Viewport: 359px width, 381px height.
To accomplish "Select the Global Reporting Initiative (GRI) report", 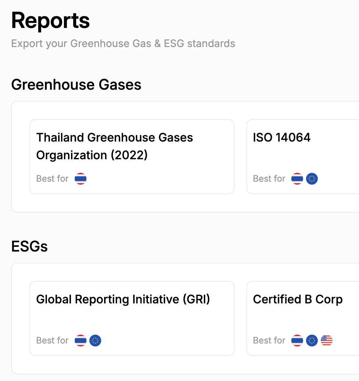I will click(x=132, y=318).
